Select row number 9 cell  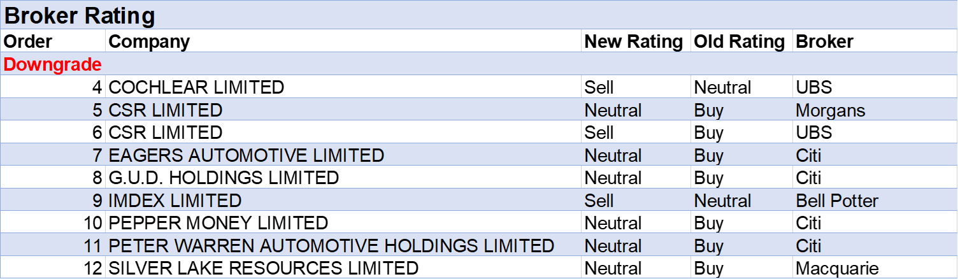pyautogui.click(x=97, y=201)
